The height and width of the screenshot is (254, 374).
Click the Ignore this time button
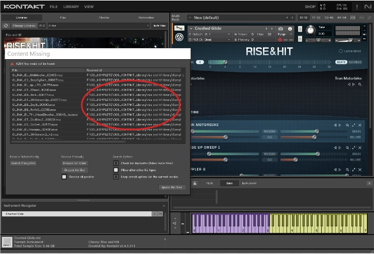point(172,188)
